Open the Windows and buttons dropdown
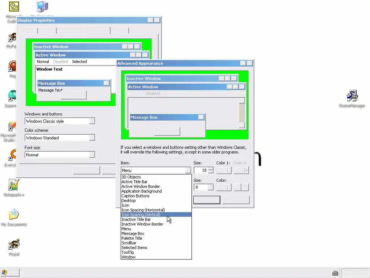 point(92,121)
